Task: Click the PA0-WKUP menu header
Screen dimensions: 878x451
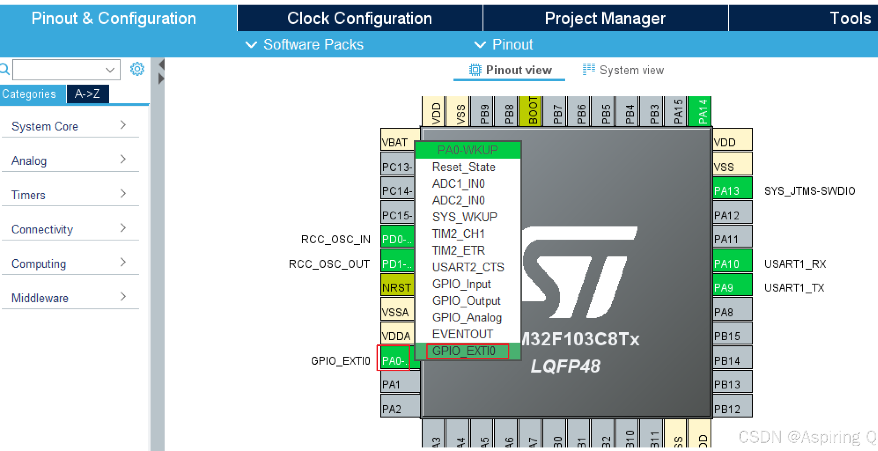Action: coord(468,150)
